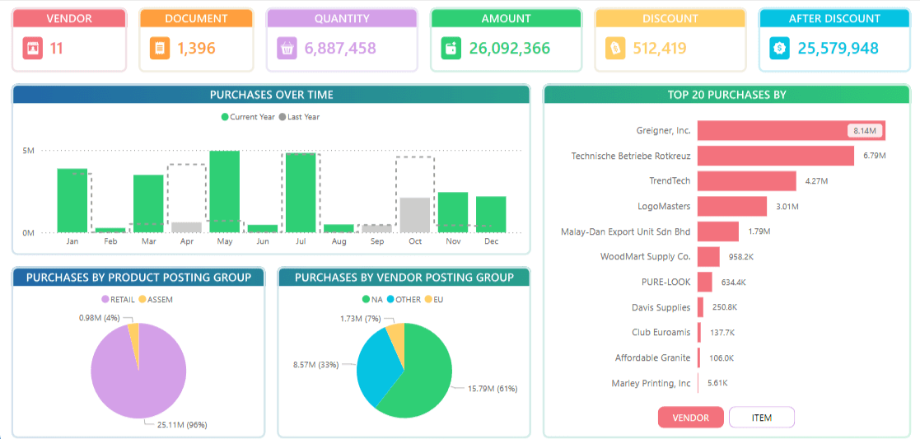Viewport: 920px width, 439px height.
Task: Toggle Last Year legend entry
Action: [299, 117]
